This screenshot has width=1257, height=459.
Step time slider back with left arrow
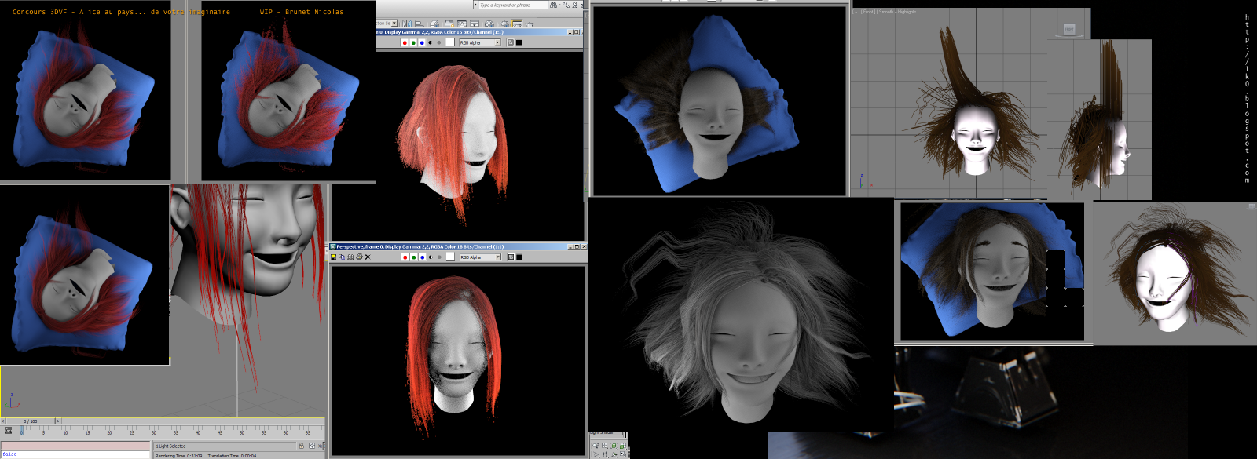(x=3, y=421)
